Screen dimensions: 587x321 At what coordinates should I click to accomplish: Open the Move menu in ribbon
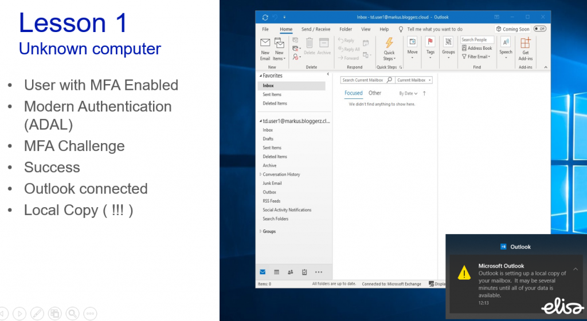pos(412,48)
